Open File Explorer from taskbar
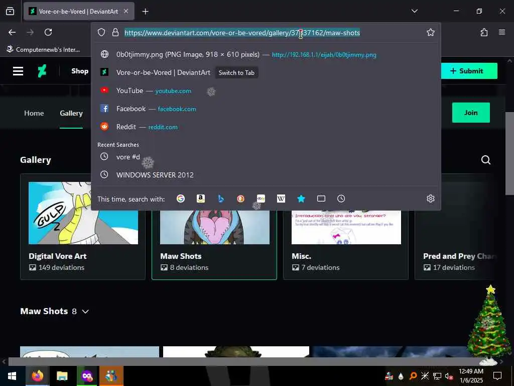Screen dimensions: 514x386 62,376
